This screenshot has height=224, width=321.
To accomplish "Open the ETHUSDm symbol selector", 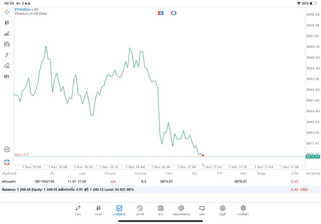I will 24,10.
